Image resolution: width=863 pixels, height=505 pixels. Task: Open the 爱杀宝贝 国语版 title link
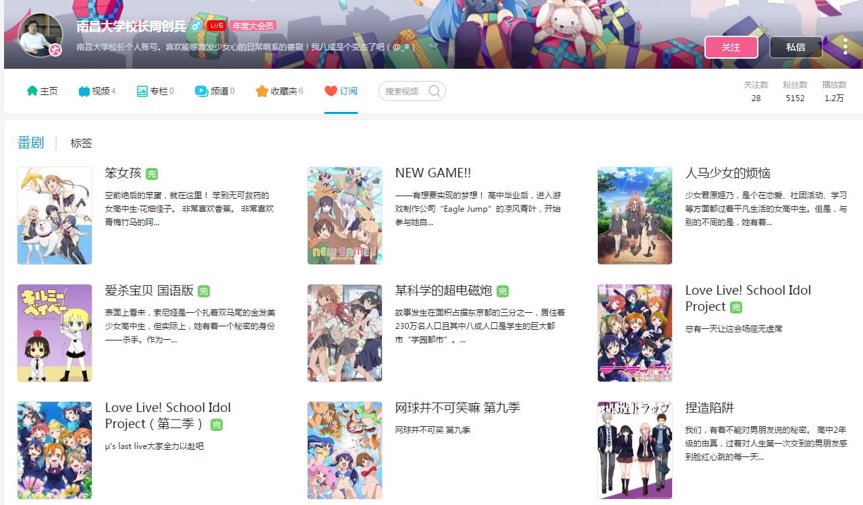coord(149,291)
